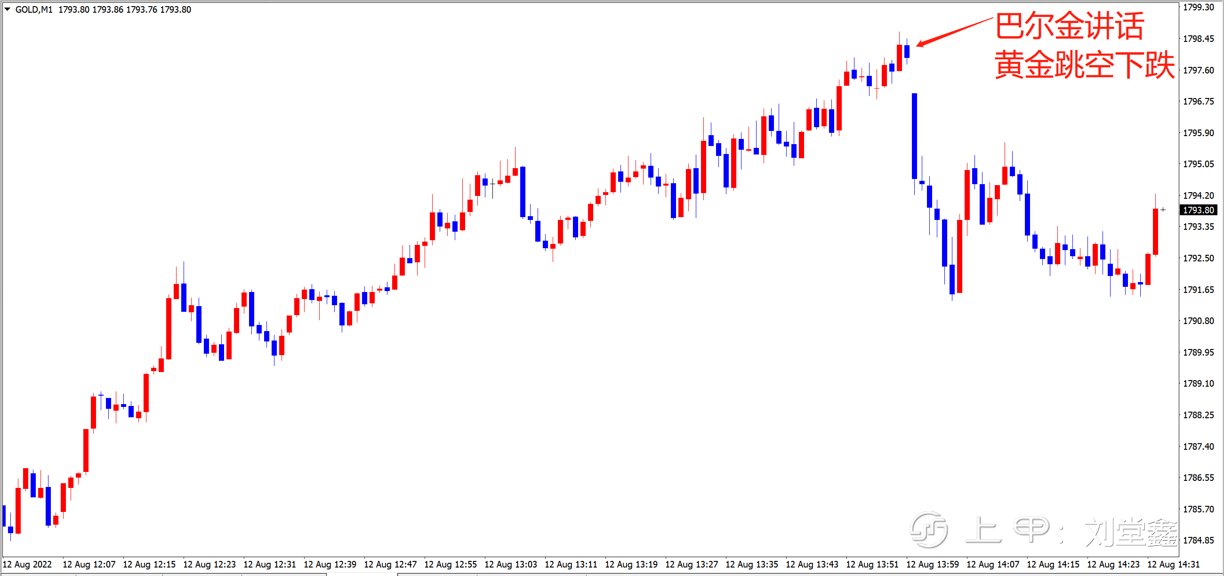Viewport: 1224px width, 576px height.
Task: Click the 1795.90 price scale label
Action: pos(1198,133)
